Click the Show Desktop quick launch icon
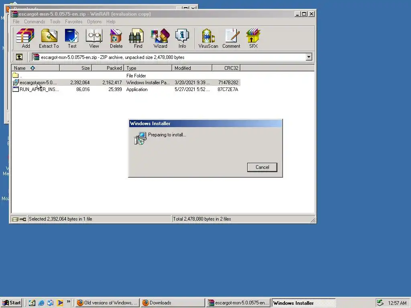 pos(32,303)
